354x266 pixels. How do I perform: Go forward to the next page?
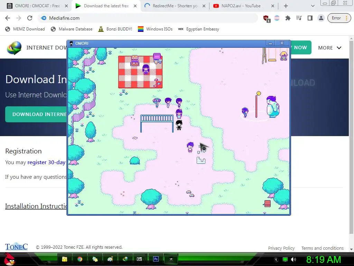tap(19, 18)
